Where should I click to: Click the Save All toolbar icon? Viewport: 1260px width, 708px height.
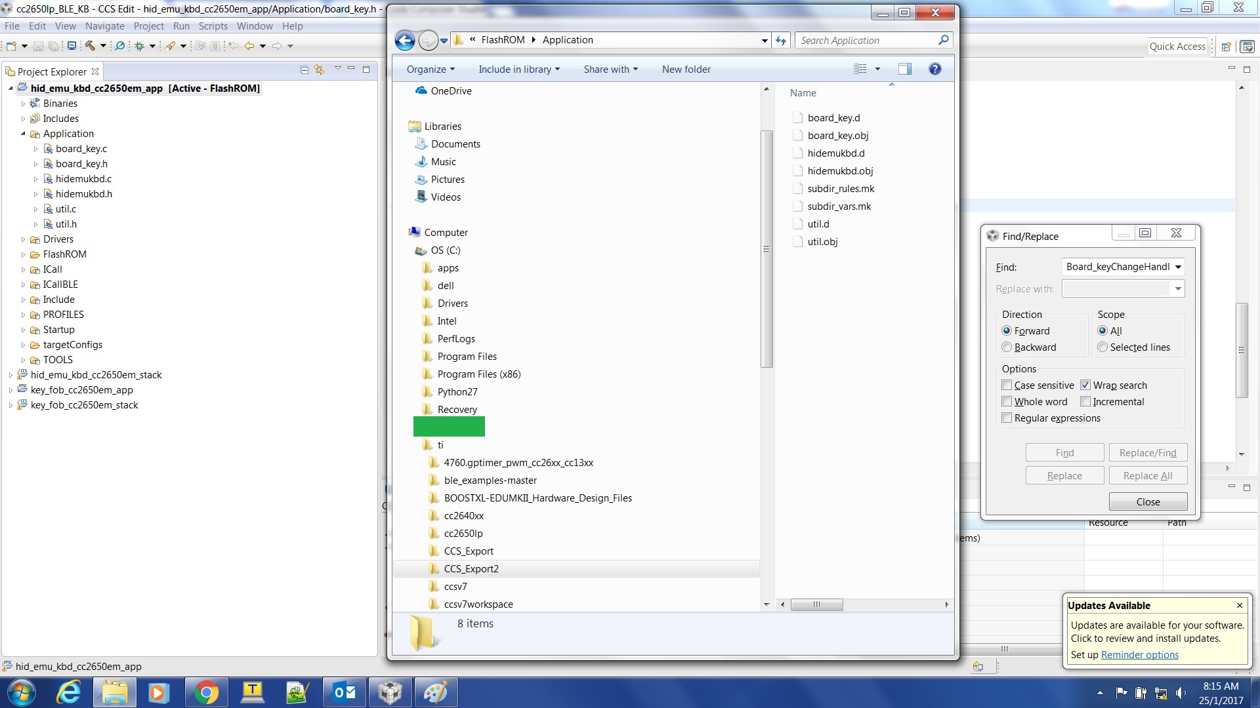click(x=53, y=46)
